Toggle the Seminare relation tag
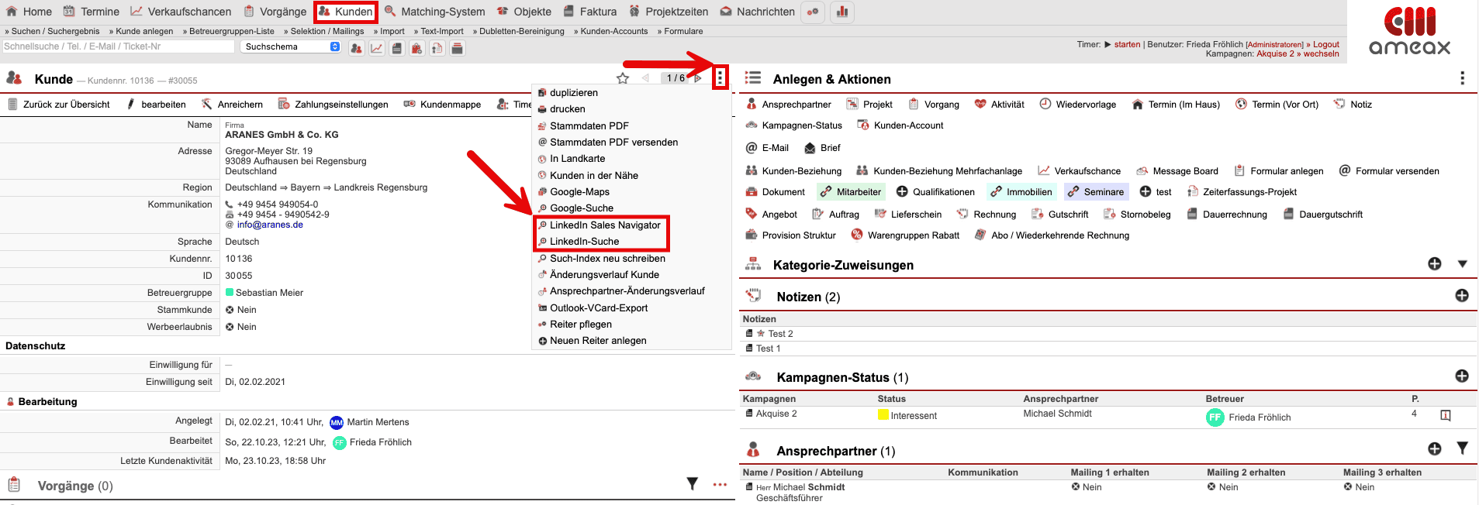Screen dimensions: 1479x505 (x=1095, y=192)
